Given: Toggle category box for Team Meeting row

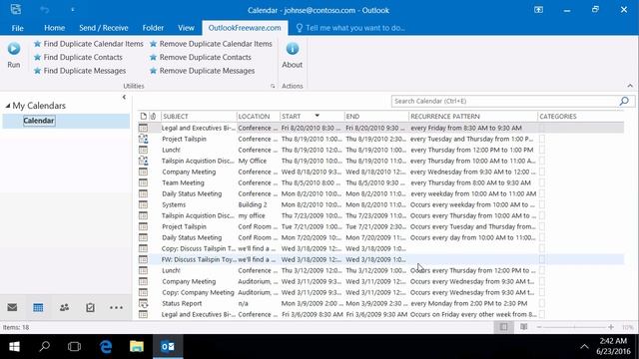Looking at the screenshot, I should tap(542, 182).
